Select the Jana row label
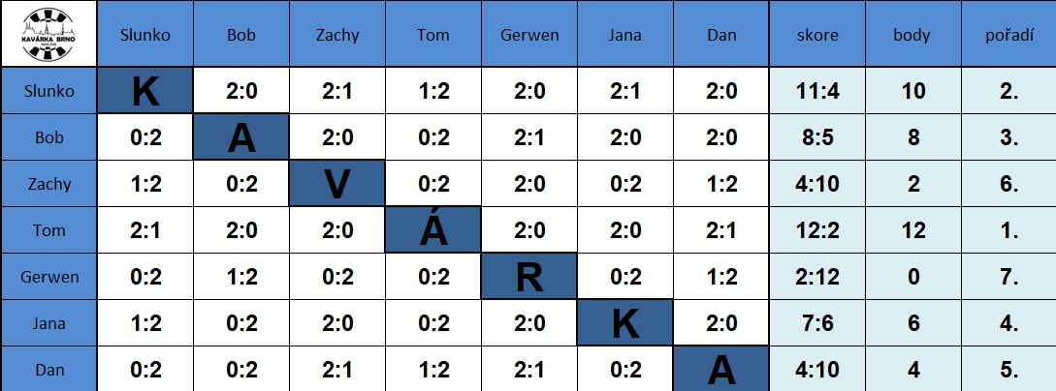 point(48,323)
